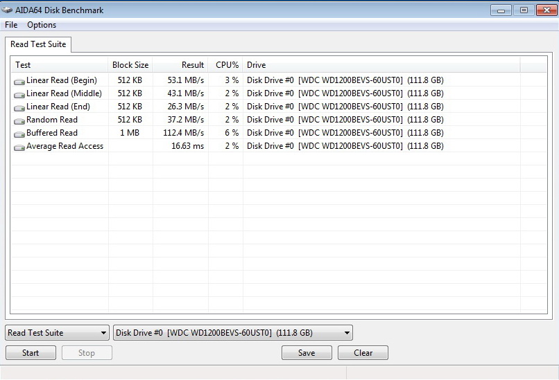Open the Read Test Suite test dropdown
This screenshot has width=559, height=380.
coord(58,333)
